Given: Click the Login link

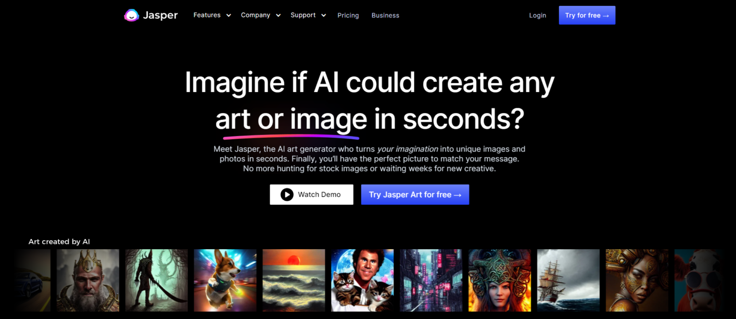Looking at the screenshot, I should (537, 15).
